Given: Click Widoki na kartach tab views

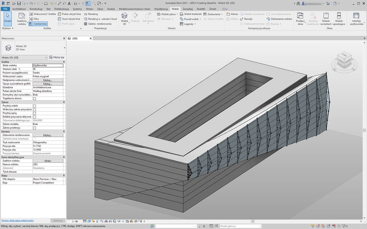Looking at the screenshot, I should tap(326, 19).
